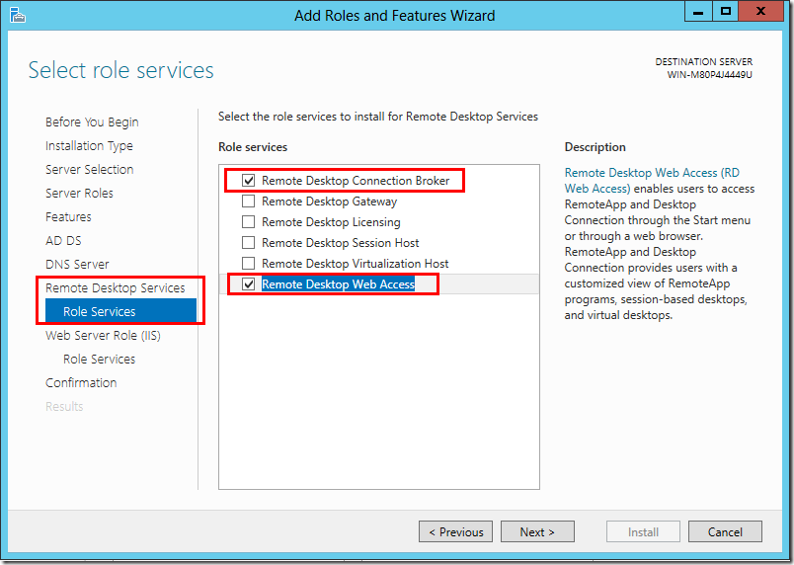Go to Before You Begin step
This screenshot has width=794, height=565.
pos(92,122)
